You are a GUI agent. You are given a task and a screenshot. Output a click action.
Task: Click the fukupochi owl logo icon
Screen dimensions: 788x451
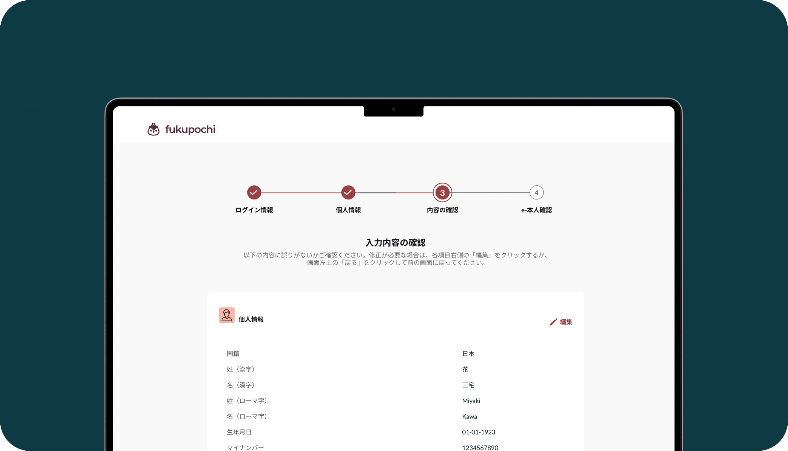pyautogui.click(x=153, y=130)
